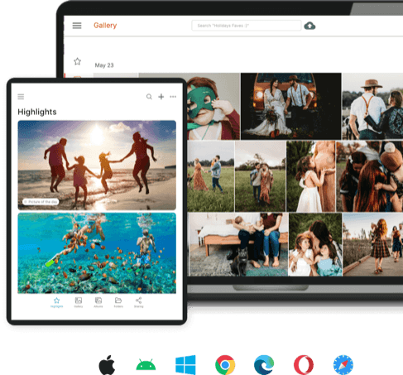This screenshot has height=375, width=403.
Task: Open the man in hat with suspenders photo
Action: tap(372, 106)
